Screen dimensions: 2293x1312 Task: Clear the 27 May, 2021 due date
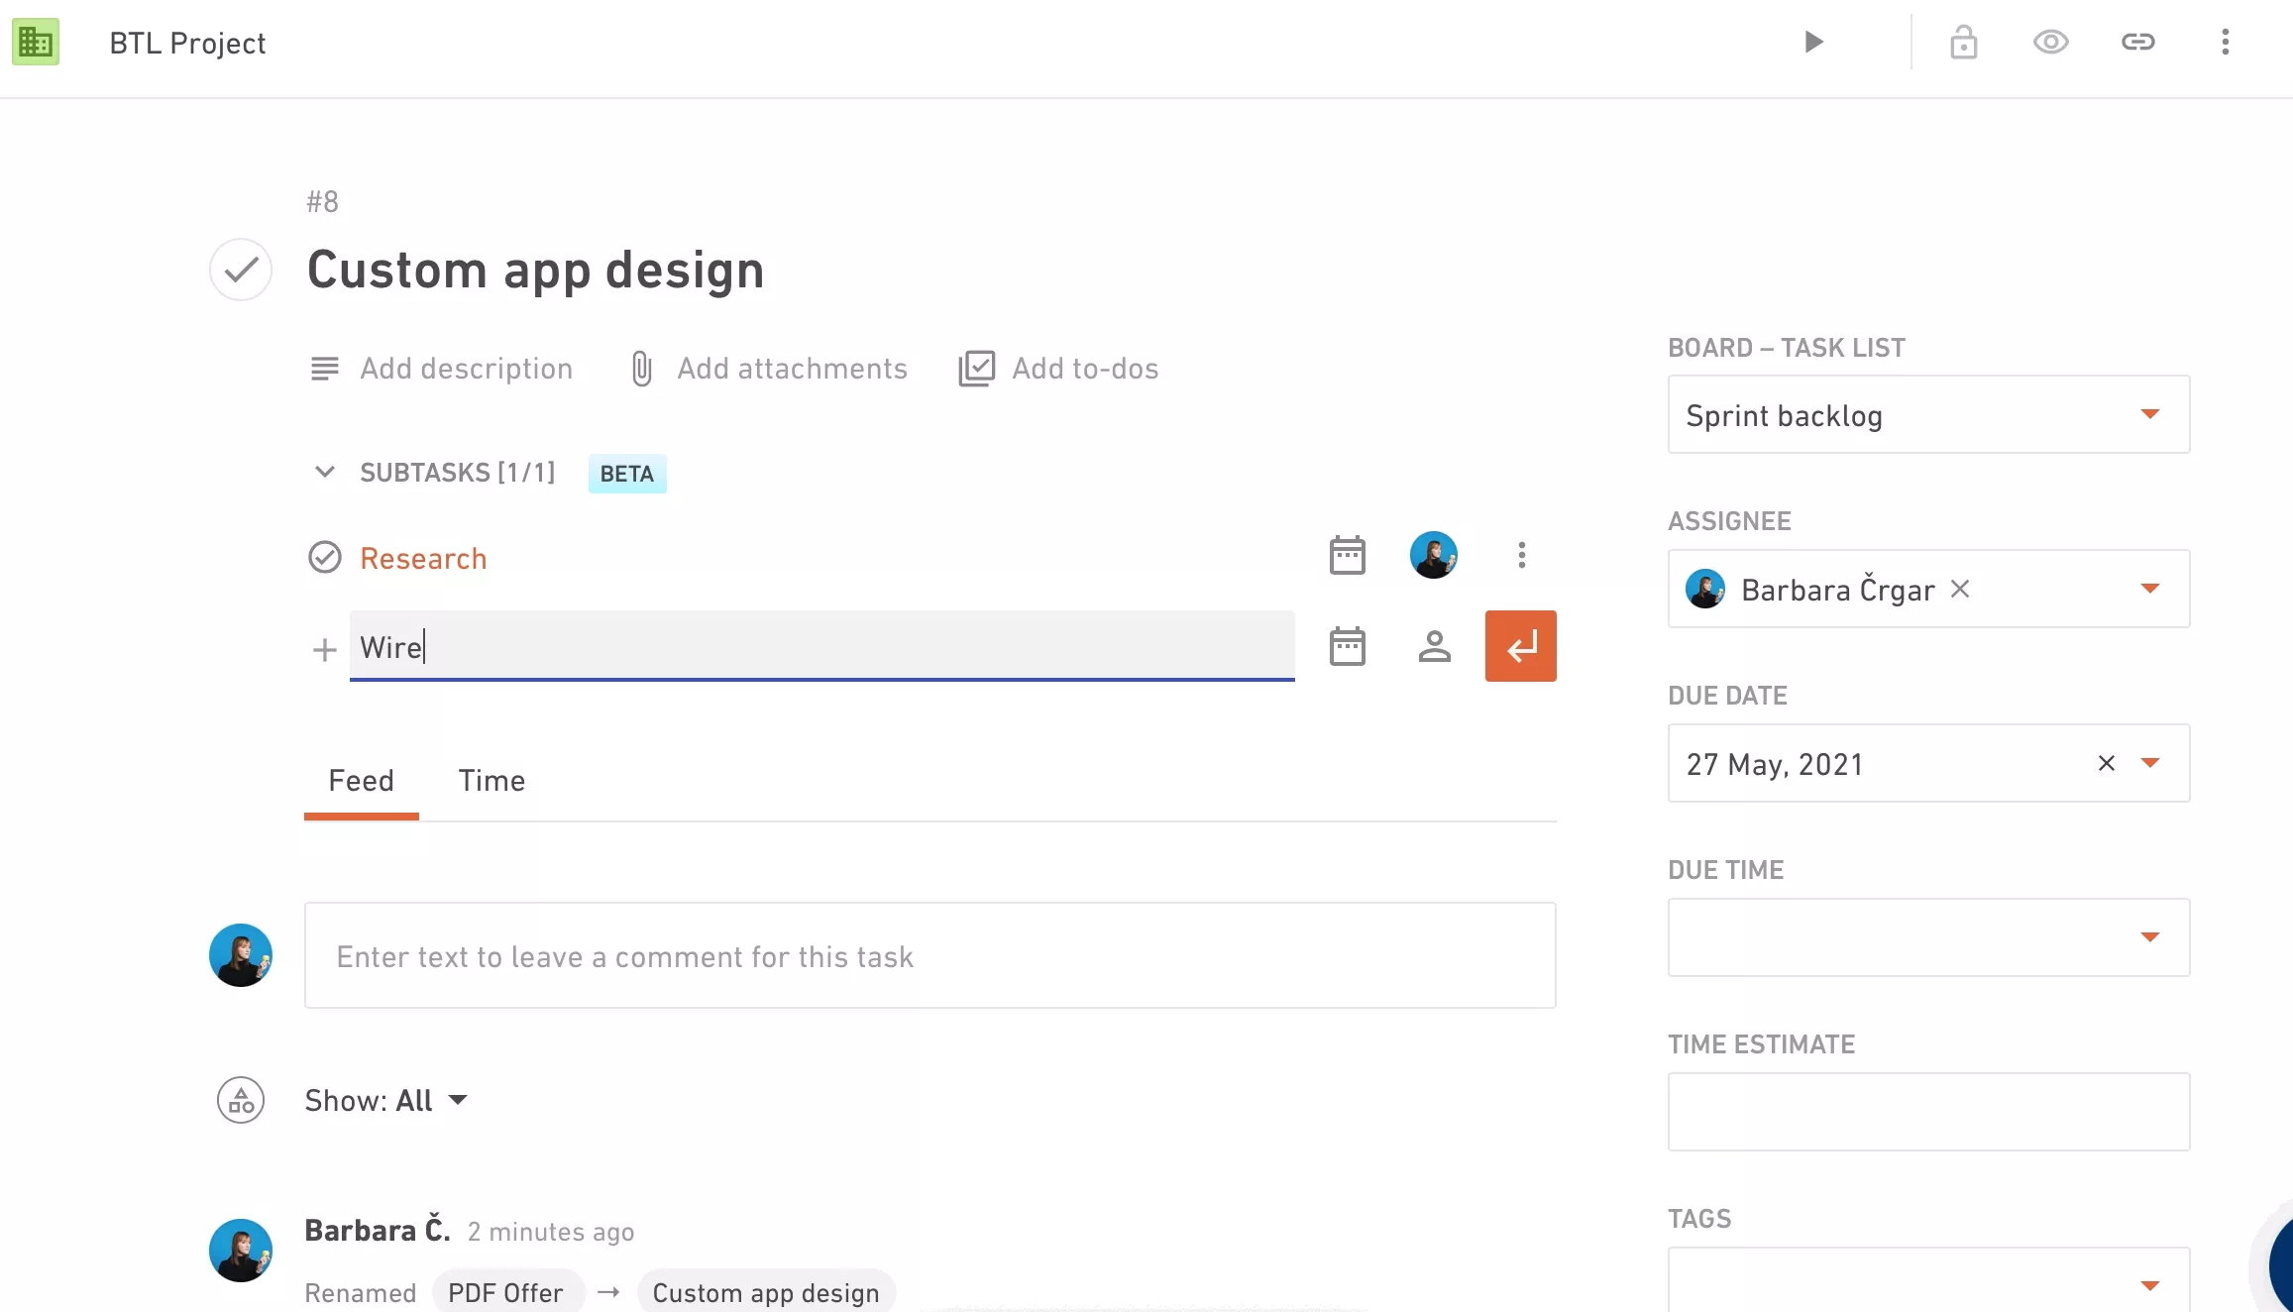(x=2106, y=763)
